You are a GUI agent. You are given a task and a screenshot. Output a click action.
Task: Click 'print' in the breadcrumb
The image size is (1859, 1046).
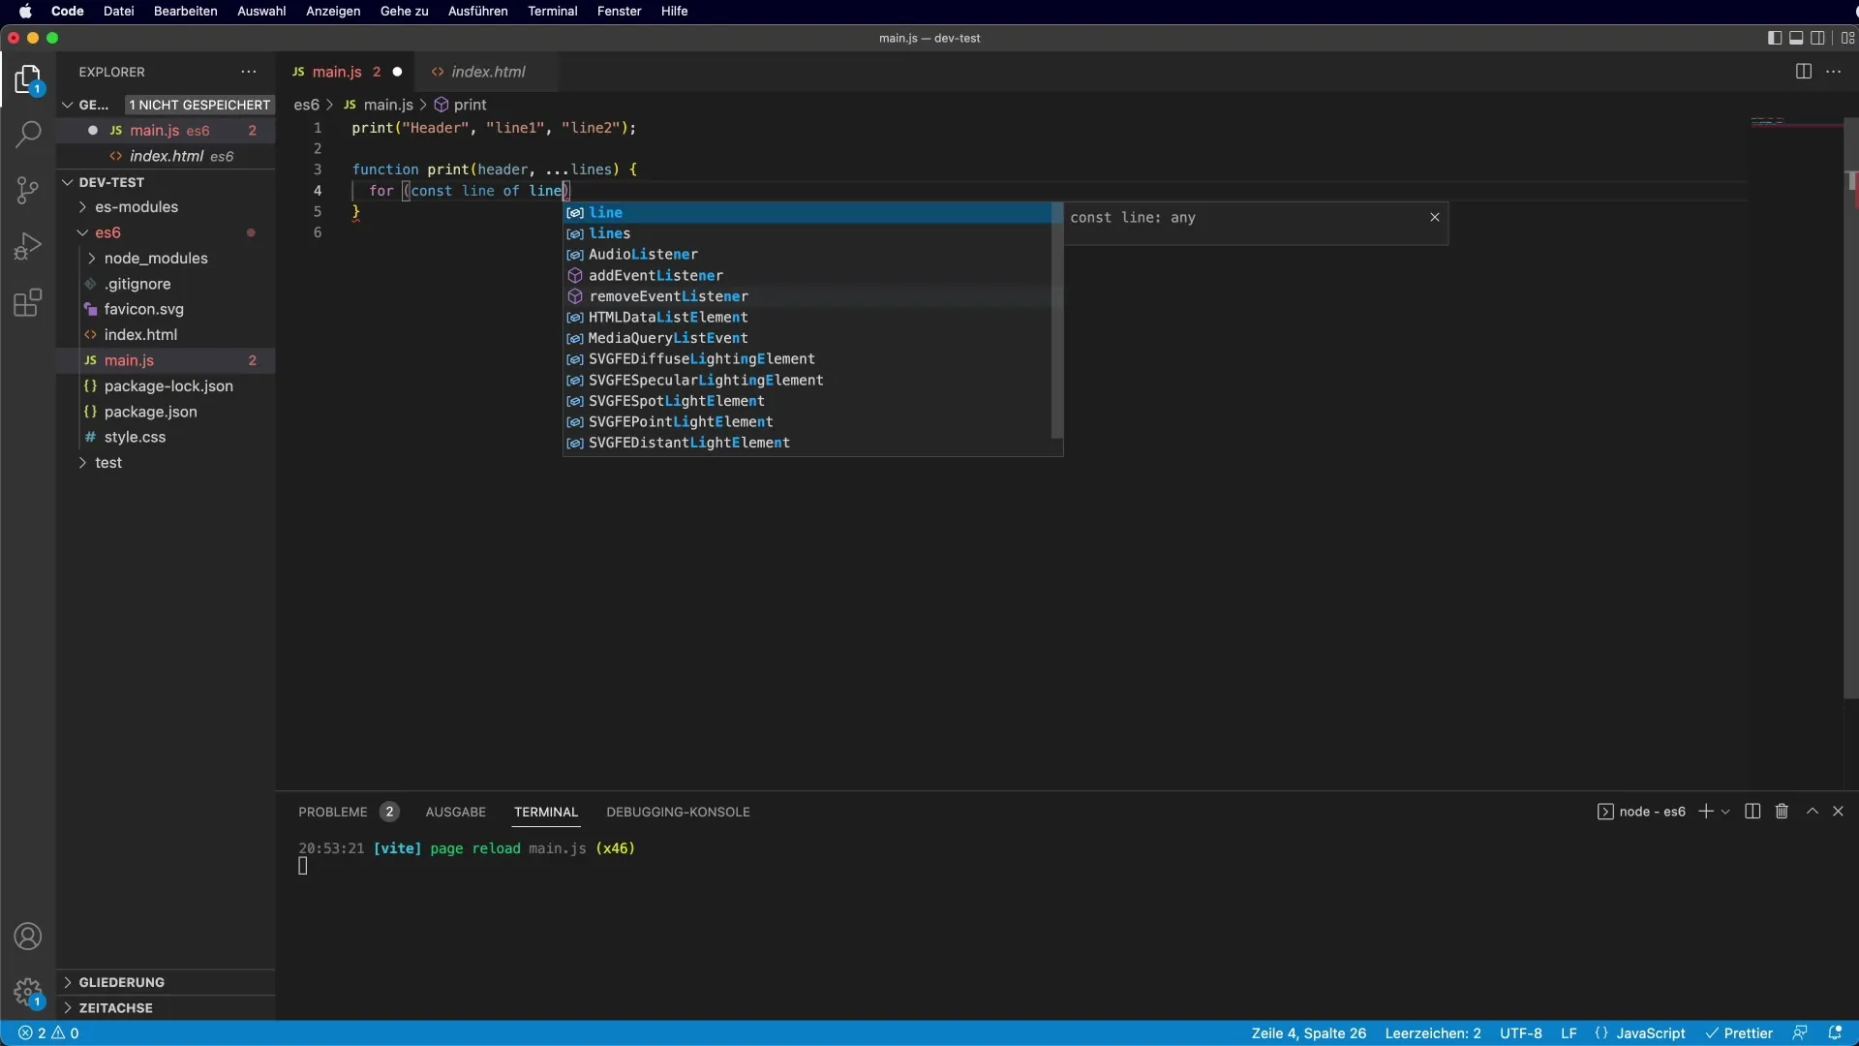(470, 105)
